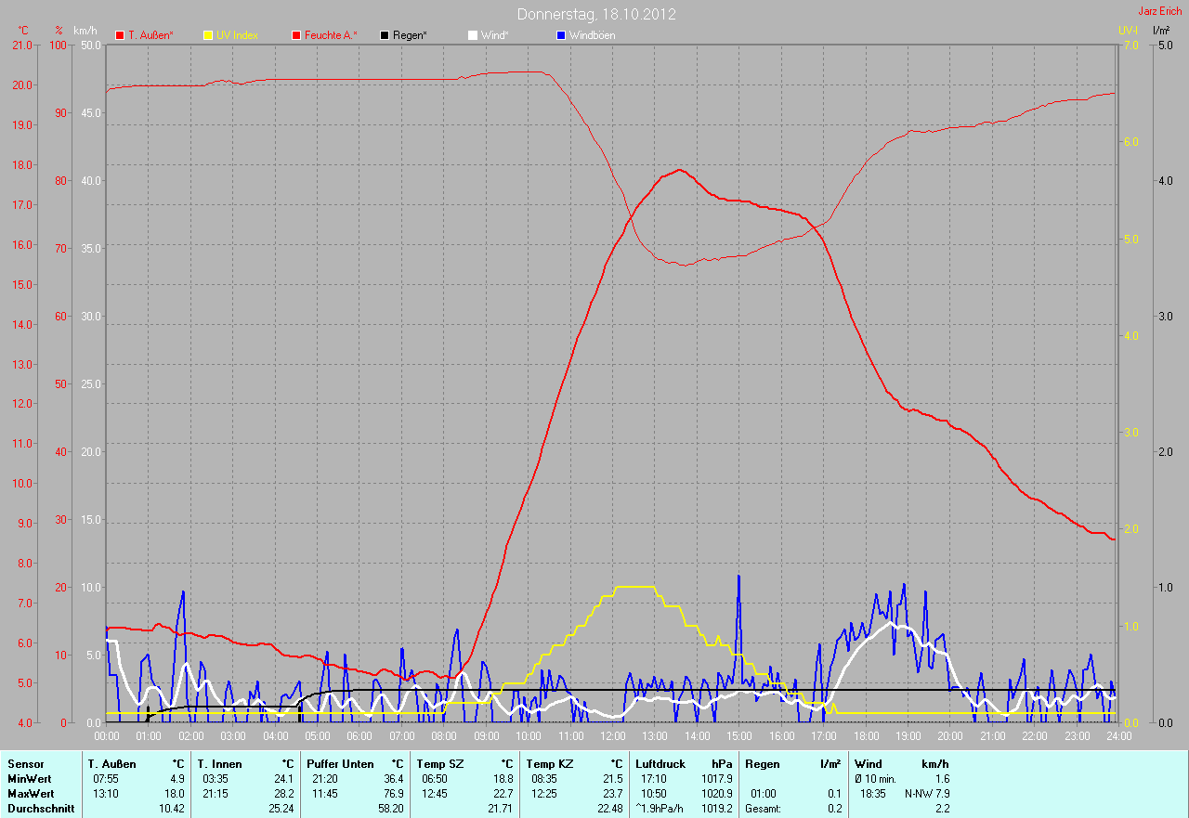The image size is (1189, 818).
Task: Click the Temp SZ maximum '22.7'
Action: [x=503, y=794]
